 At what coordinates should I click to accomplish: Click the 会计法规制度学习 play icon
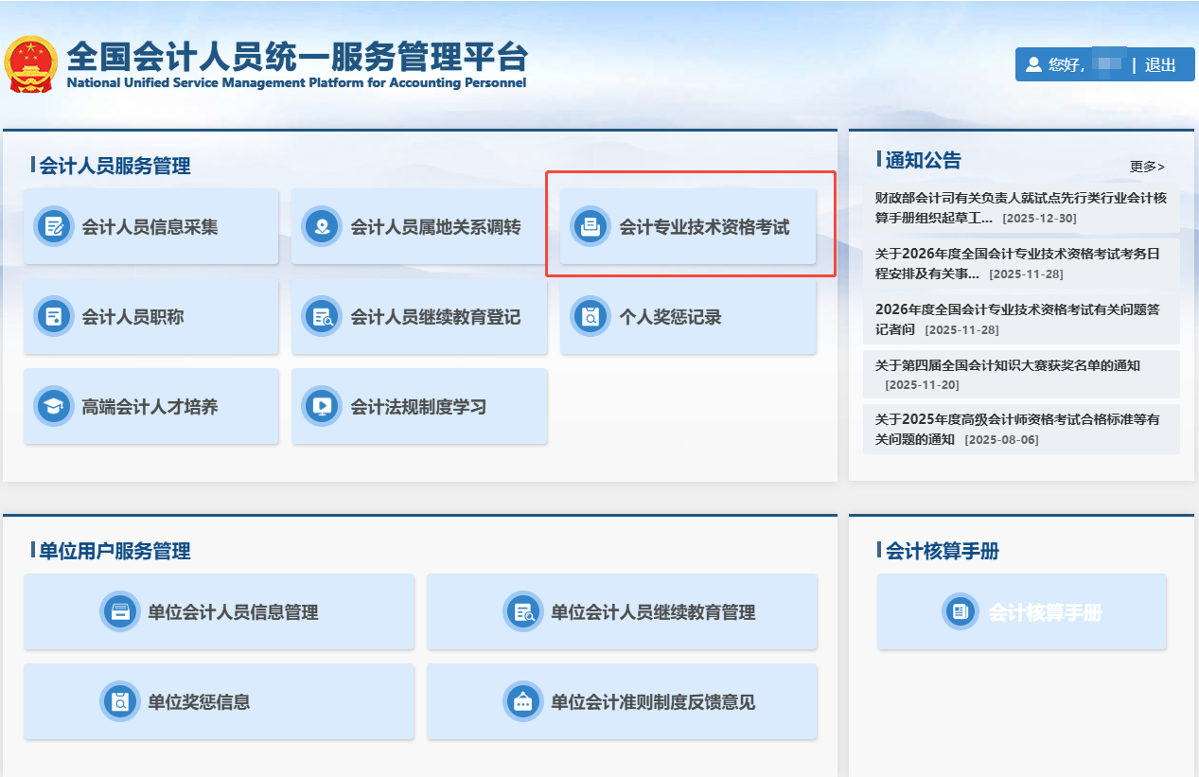322,406
